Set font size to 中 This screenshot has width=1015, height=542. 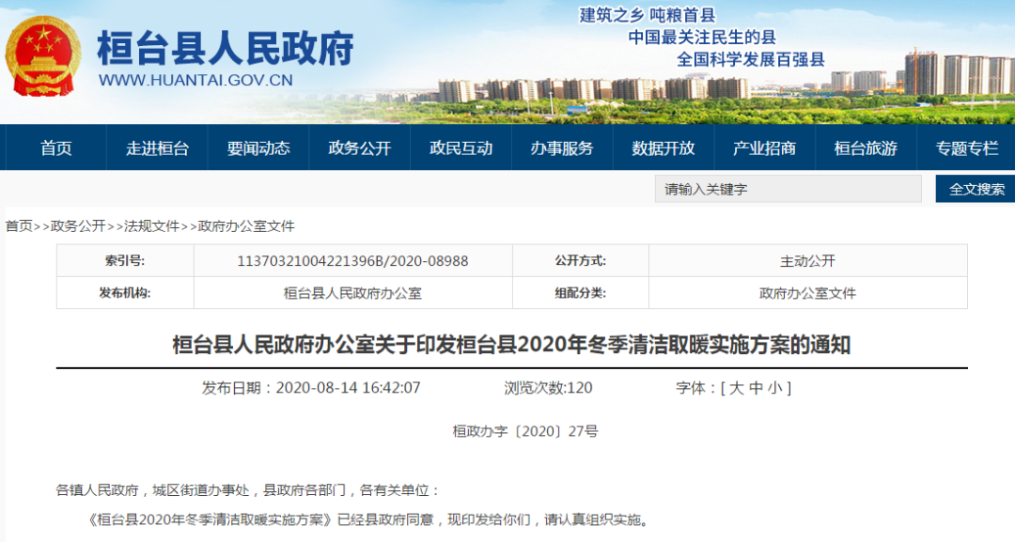pos(756,388)
